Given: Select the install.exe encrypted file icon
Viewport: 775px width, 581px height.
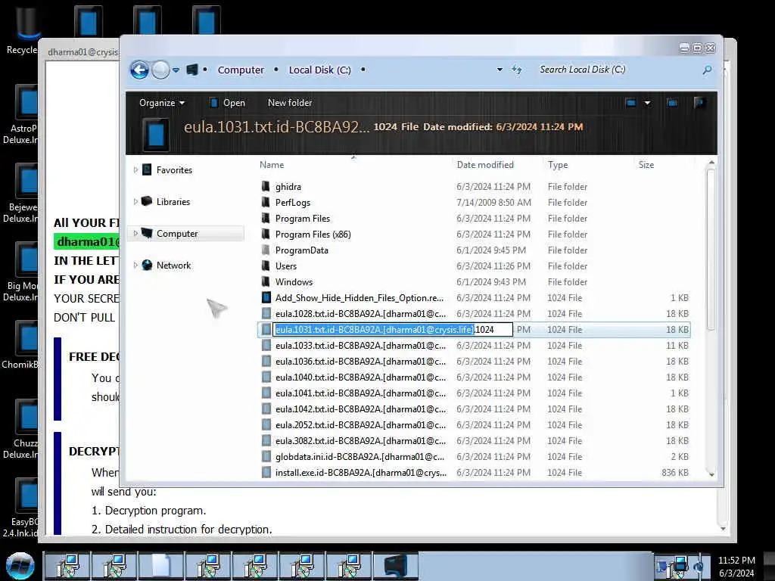Looking at the screenshot, I should (x=266, y=472).
